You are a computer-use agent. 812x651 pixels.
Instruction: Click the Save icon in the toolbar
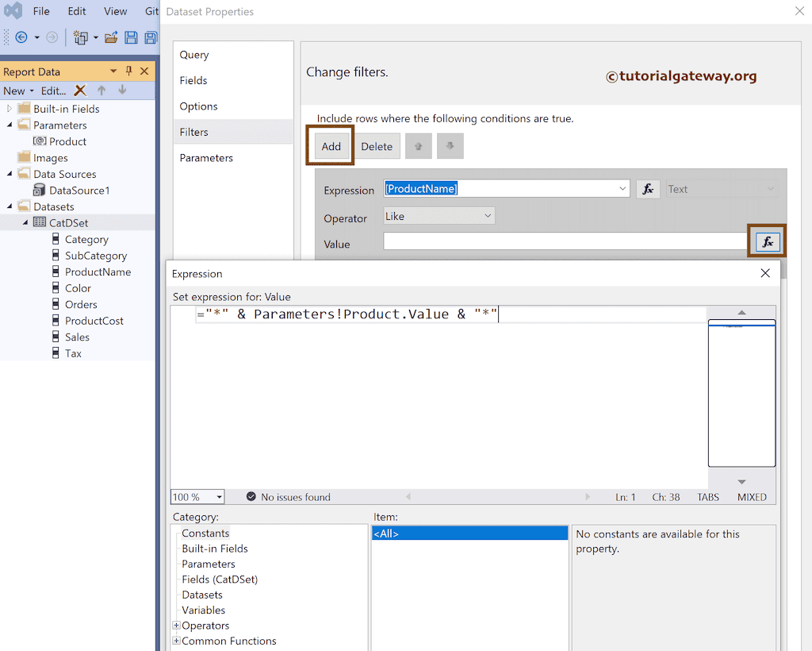click(x=130, y=37)
